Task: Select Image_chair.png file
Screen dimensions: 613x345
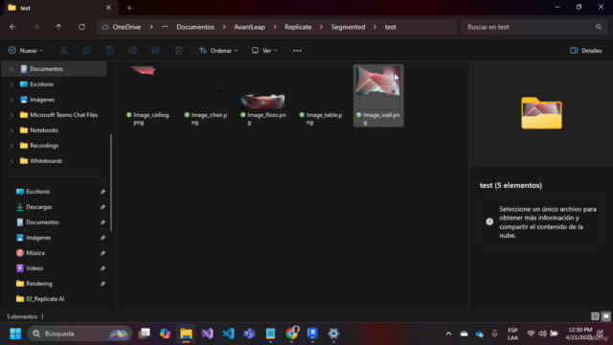Action: tap(205, 95)
